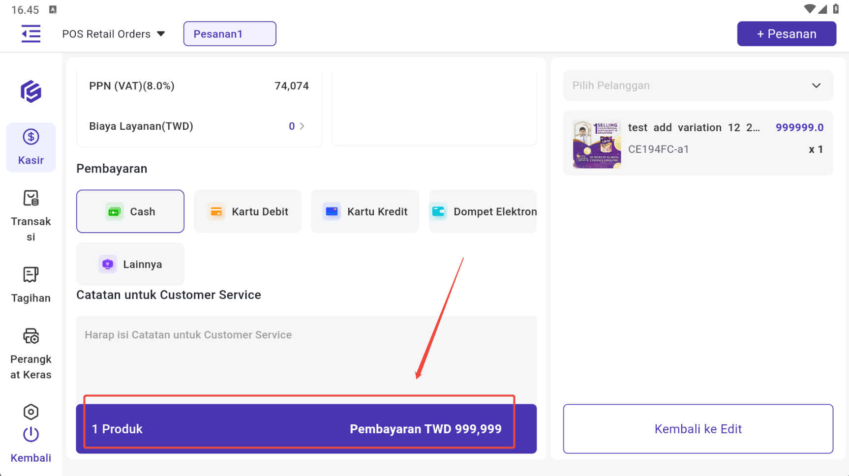Select Kartu Kredit payment method
The image size is (849, 476).
click(365, 211)
